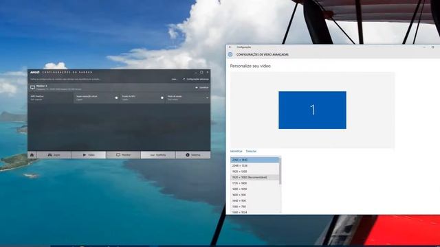Viewport: 440px width, 247px height.
Task: Switch to the Jogos tab in Radeon
Action: tap(54, 155)
